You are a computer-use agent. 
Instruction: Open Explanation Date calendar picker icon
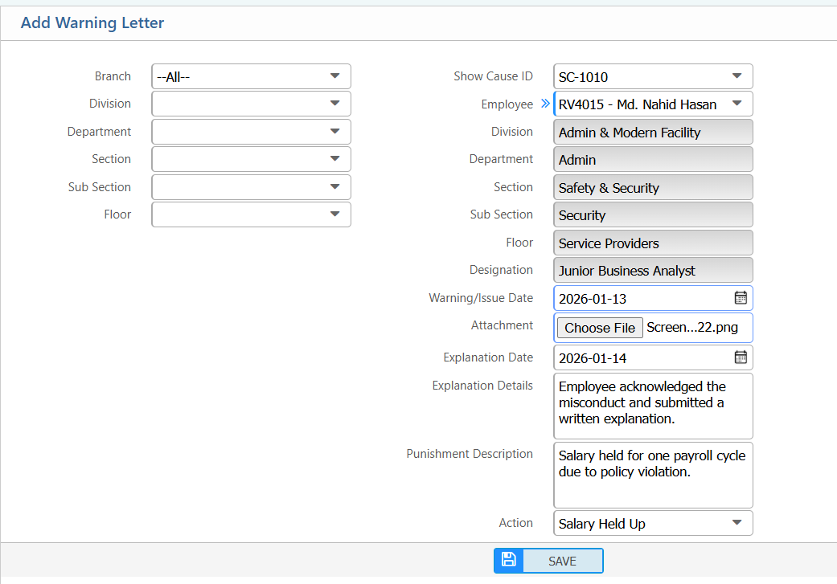(741, 357)
